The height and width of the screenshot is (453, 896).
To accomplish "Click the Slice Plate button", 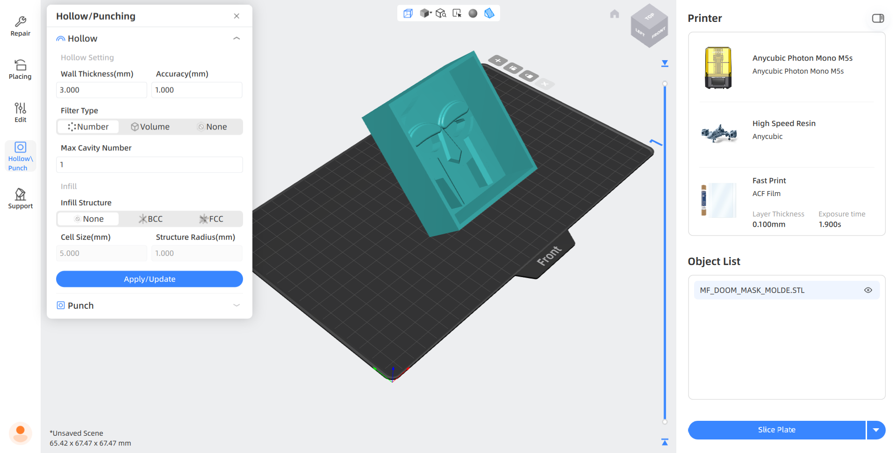I will pyautogui.click(x=776, y=430).
